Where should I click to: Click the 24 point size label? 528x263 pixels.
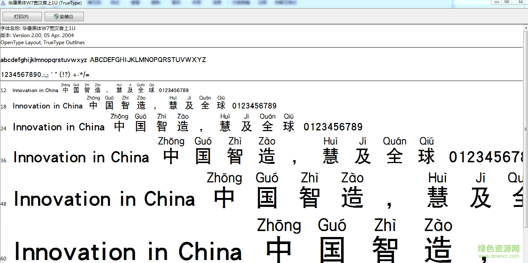coord(3,129)
